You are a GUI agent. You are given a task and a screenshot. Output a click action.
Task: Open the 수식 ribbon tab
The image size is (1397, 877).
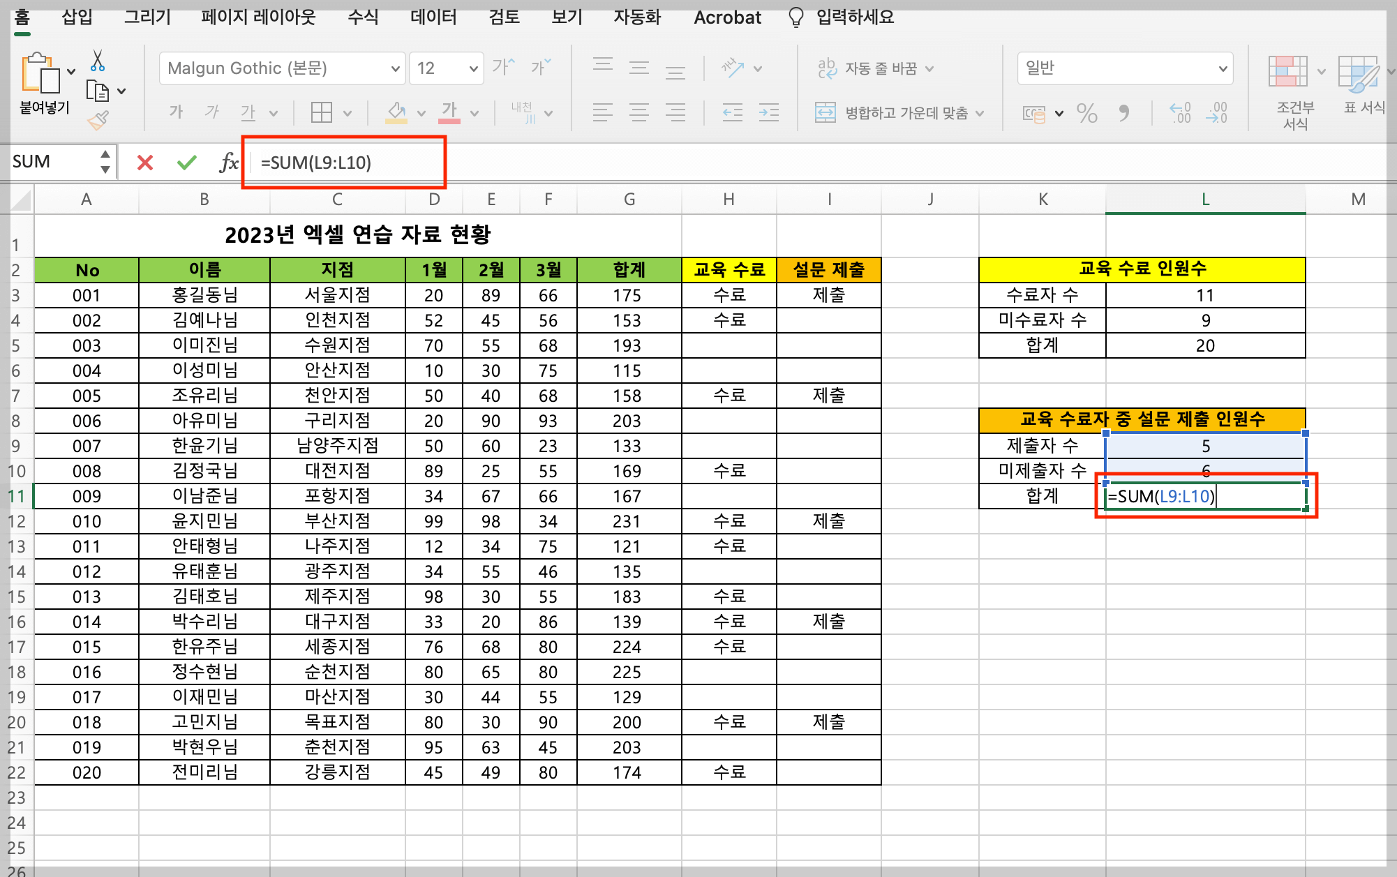361,17
